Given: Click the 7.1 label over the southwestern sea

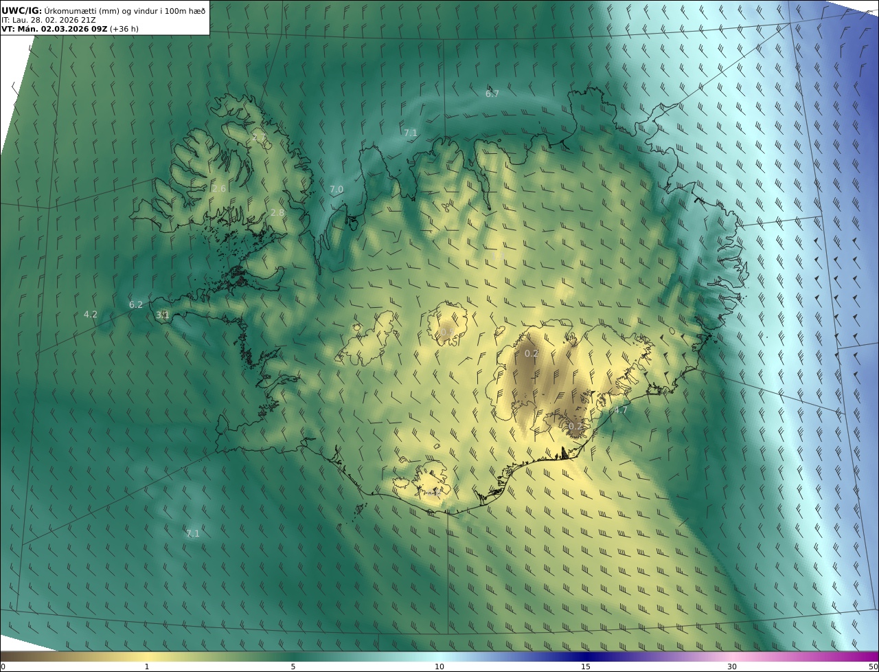Looking at the screenshot, I should [x=193, y=534].
